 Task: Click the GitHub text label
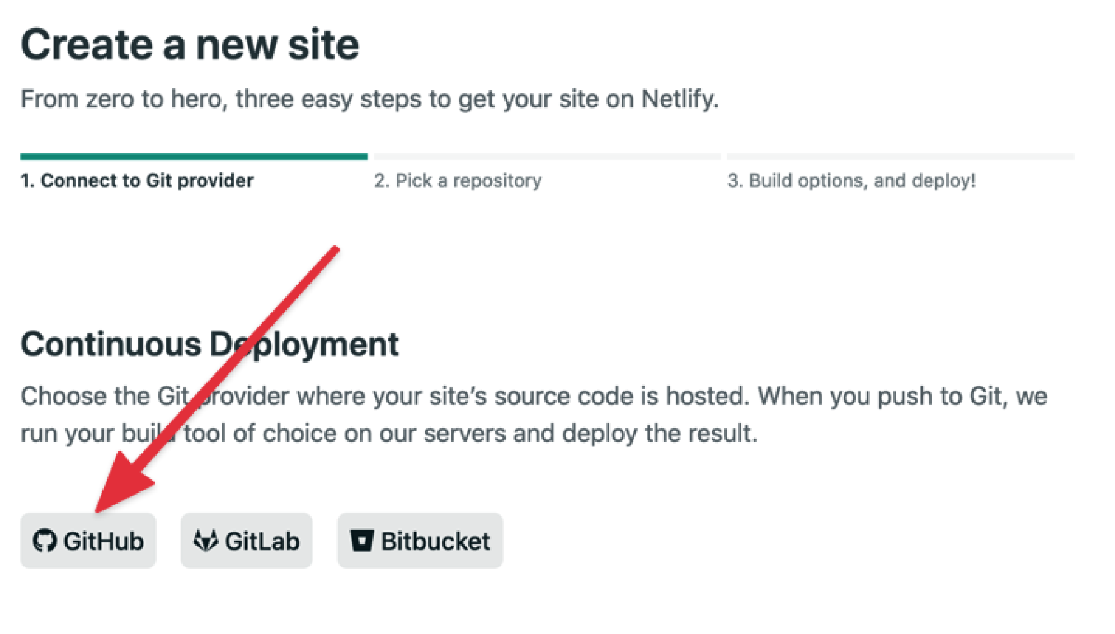click(x=103, y=541)
